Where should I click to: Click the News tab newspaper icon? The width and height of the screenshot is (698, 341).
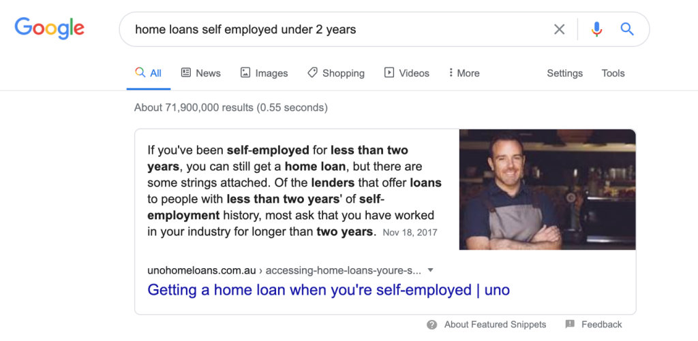[x=186, y=72]
